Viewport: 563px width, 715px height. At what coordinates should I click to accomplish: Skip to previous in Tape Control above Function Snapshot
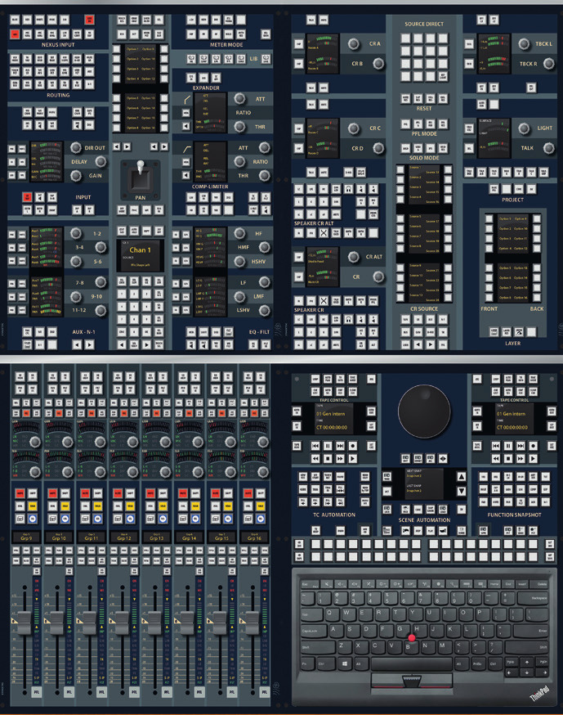tap(495, 446)
